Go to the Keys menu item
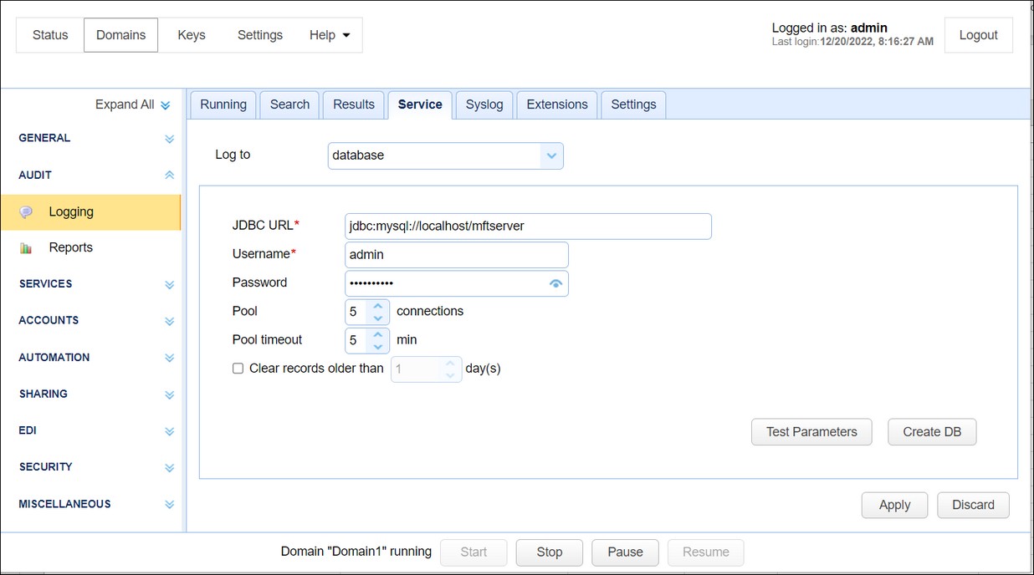The height and width of the screenshot is (575, 1034). point(192,35)
